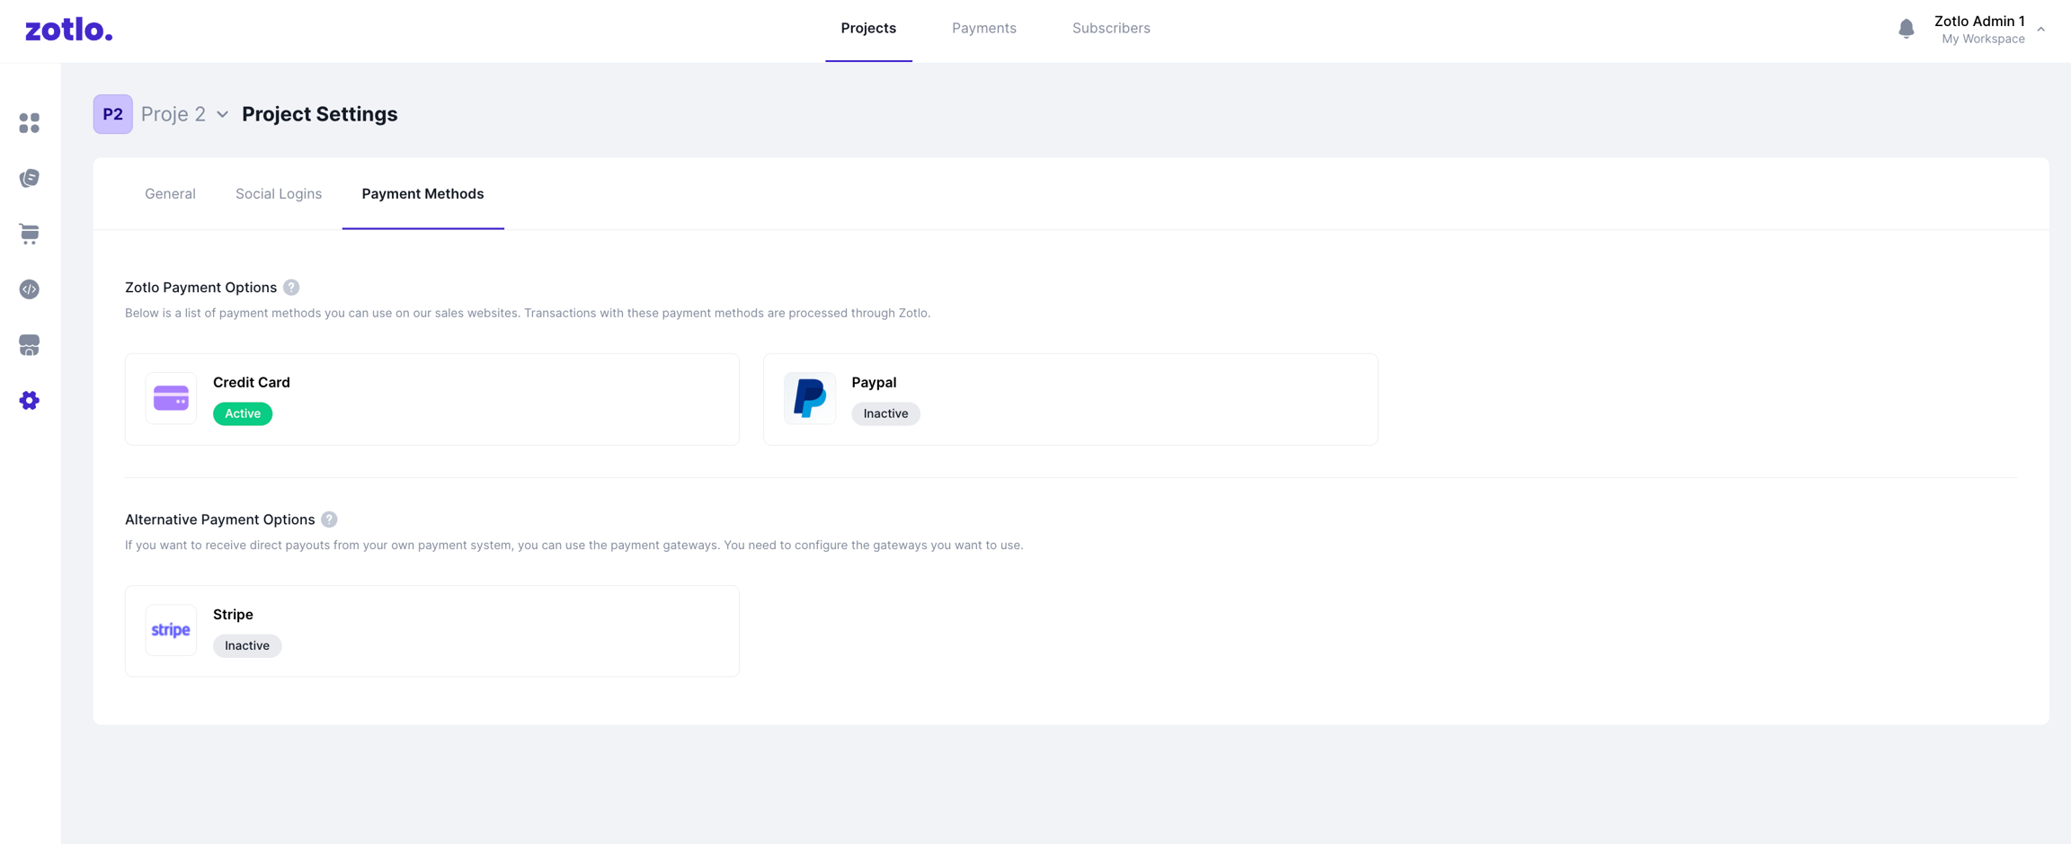
Task: Open the shopping cart sidebar icon
Action: coord(30,234)
